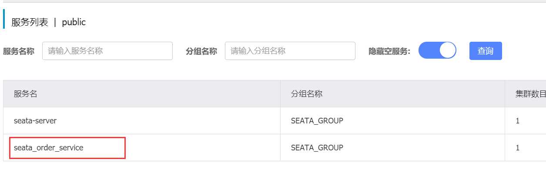Click the public namespace text
The image size is (546, 176).
(x=74, y=23)
